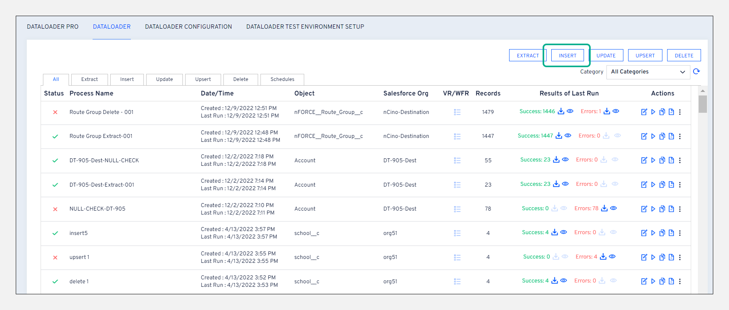The image size is (729, 310).
Task: Open more actions for upsert 1
Action: pos(680,257)
